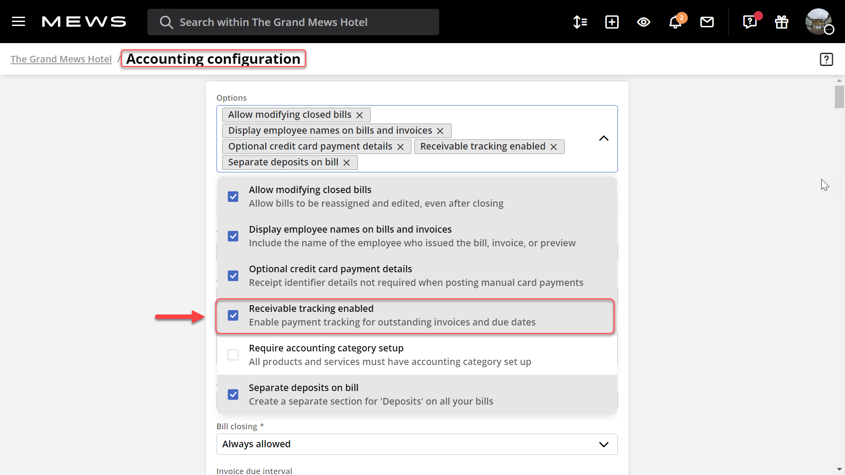Open the quick create plus icon
Image resolution: width=845 pixels, height=475 pixels.
(x=612, y=22)
